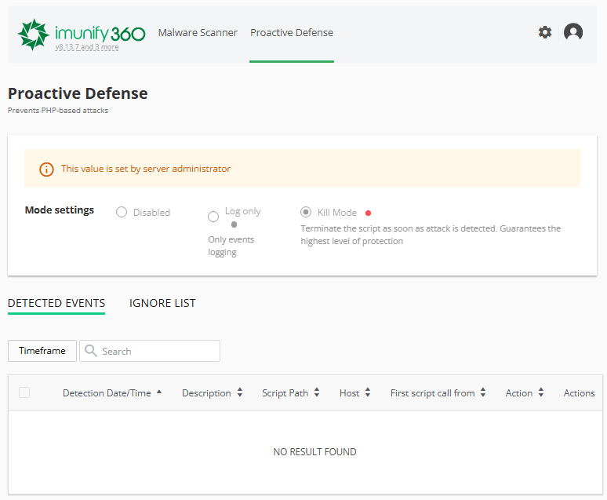The height and width of the screenshot is (500, 607).
Task: Switch to the IGNORE LIST tab
Action: tap(162, 303)
